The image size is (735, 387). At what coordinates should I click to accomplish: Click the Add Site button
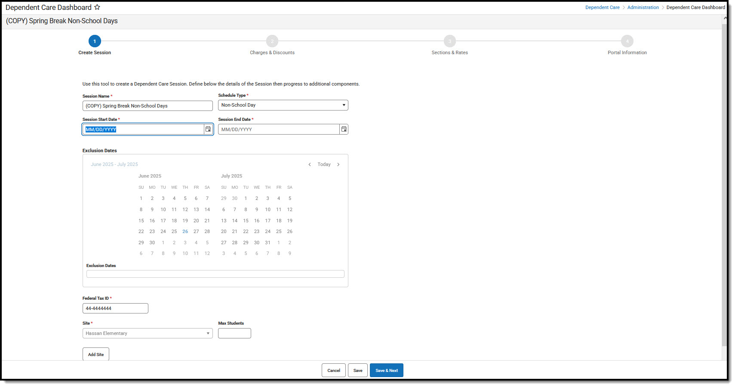(x=96, y=354)
